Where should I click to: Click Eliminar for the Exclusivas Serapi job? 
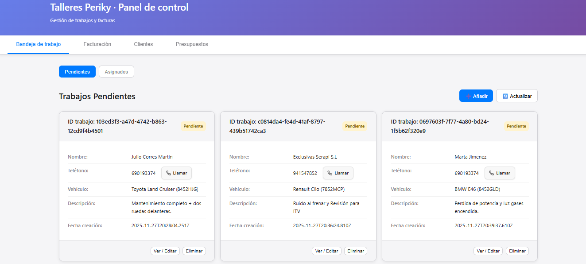[x=356, y=251]
